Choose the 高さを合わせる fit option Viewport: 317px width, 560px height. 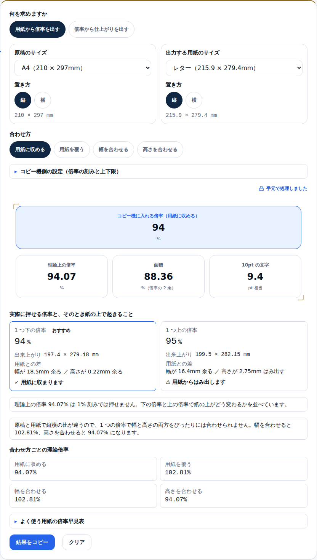(x=160, y=150)
